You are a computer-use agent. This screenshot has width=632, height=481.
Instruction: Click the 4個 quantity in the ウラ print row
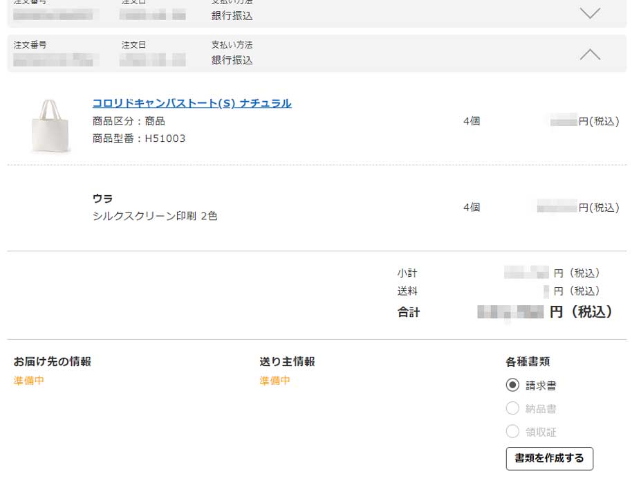[472, 208]
